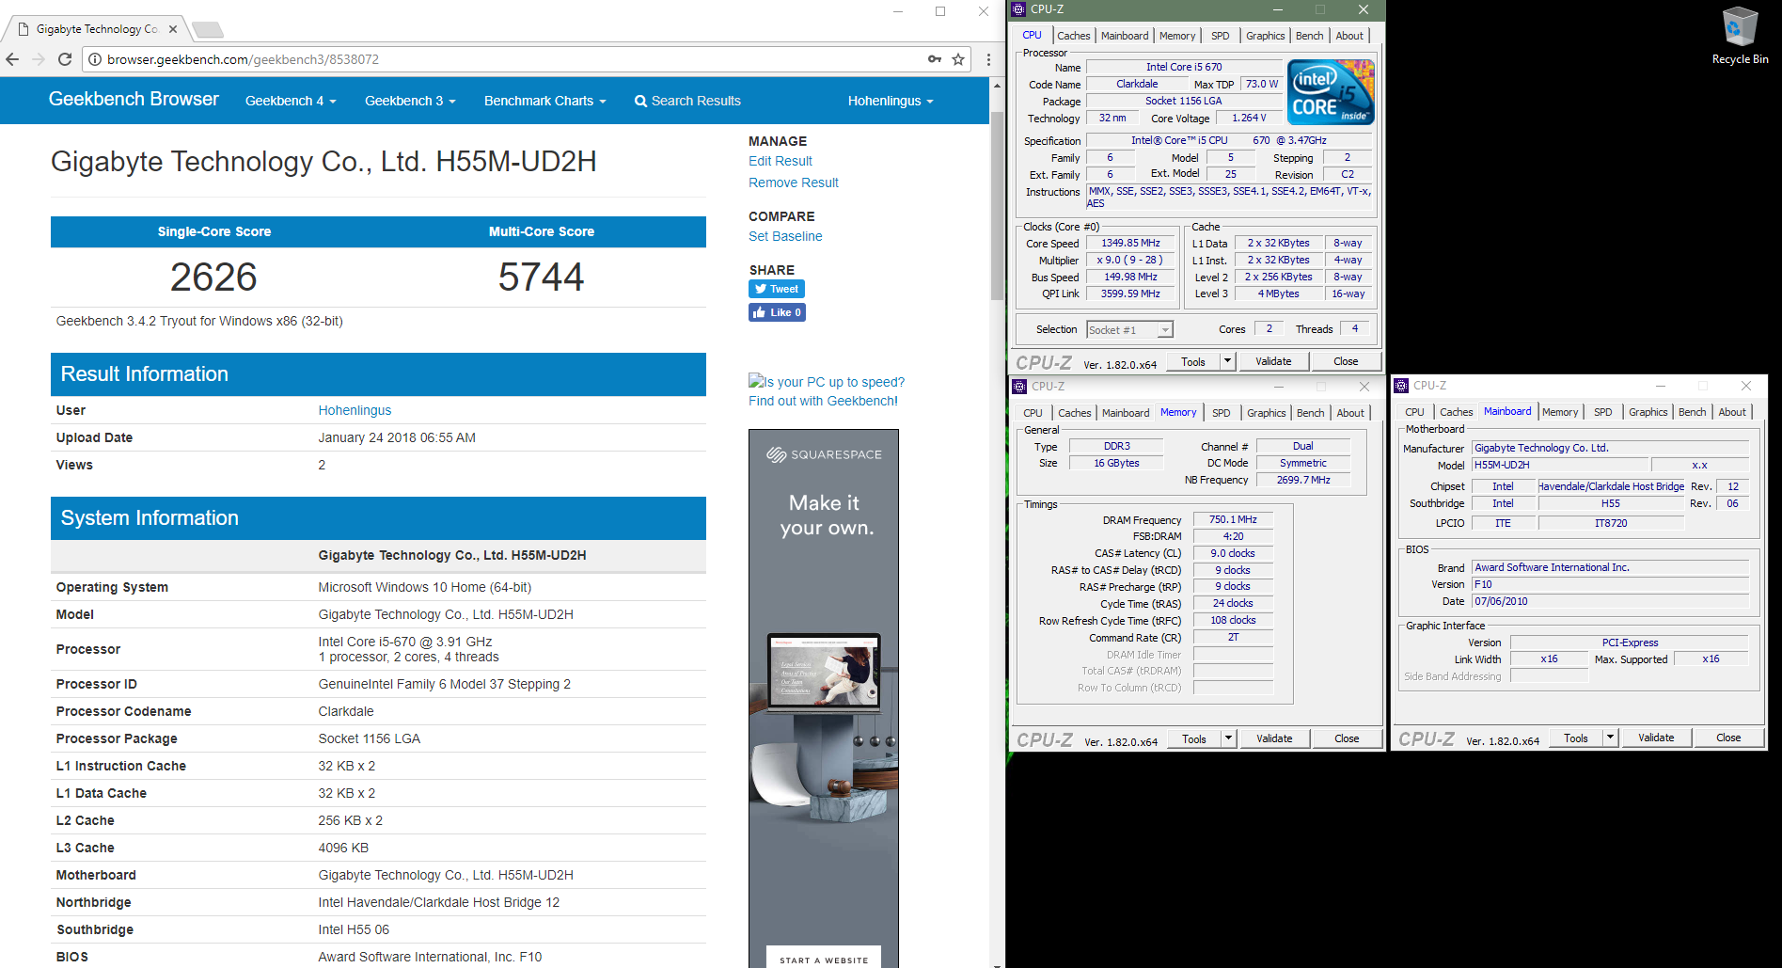The height and width of the screenshot is (968, 1782).
Task: Click Validate in Memory CPU-Z window
Action: [1274, 738]
